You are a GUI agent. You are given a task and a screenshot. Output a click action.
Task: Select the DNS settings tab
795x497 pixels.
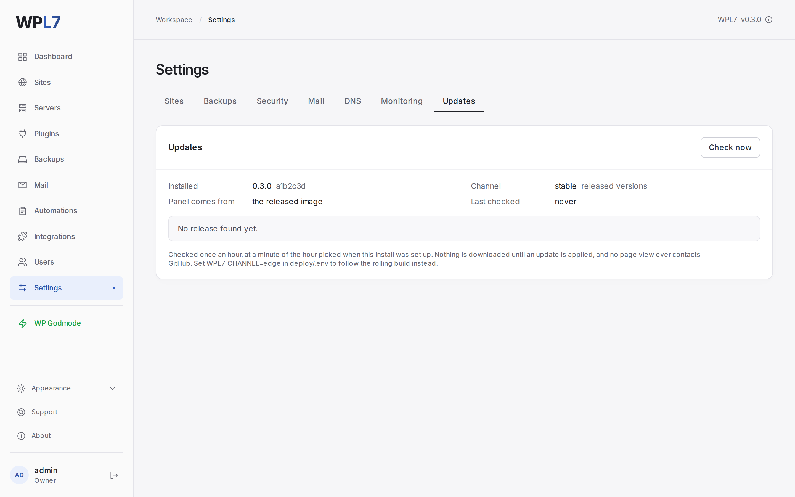point(353,101)
